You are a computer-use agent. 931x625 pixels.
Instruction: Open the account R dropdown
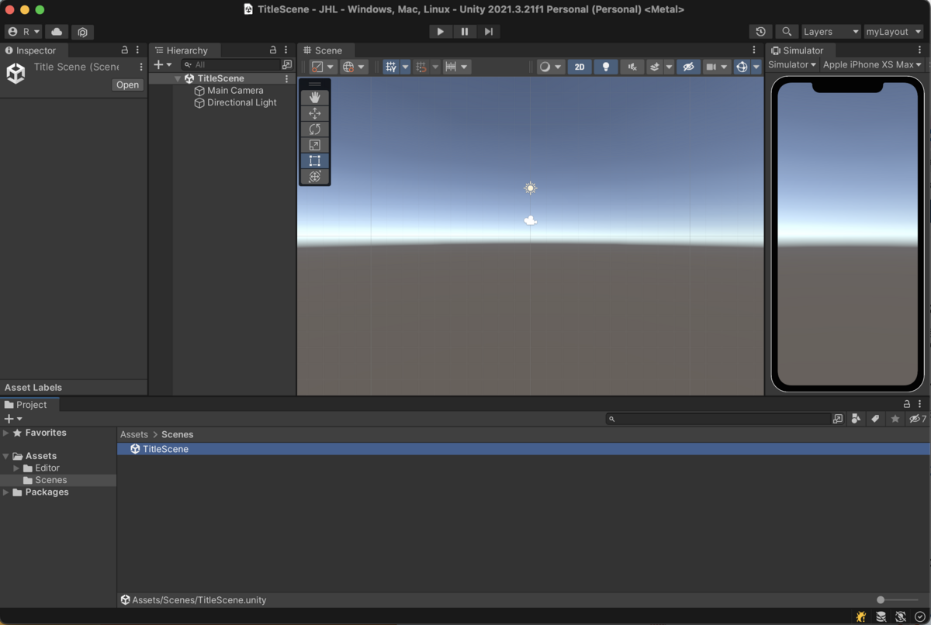(x=23, y=32)
